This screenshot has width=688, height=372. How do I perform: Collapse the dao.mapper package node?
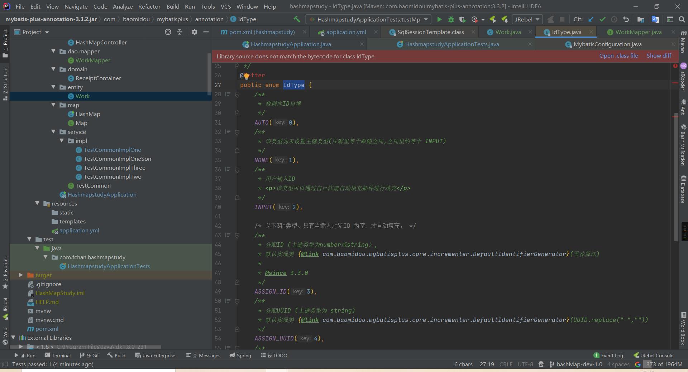pyautogui.click(x=53, y=51)
